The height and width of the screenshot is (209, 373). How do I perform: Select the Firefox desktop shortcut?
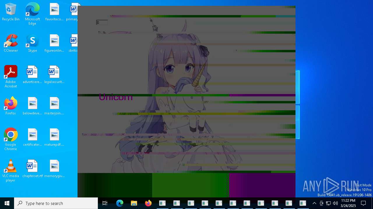coord(11,106)
